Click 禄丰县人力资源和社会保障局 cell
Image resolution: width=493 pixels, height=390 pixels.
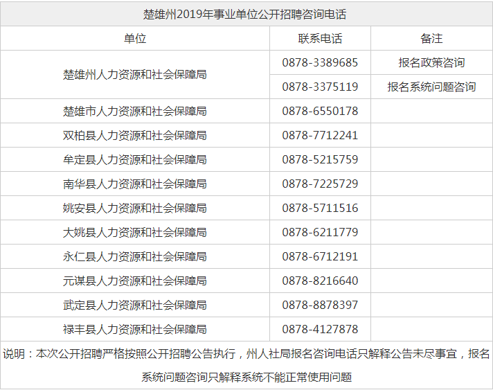pos(135,329)
